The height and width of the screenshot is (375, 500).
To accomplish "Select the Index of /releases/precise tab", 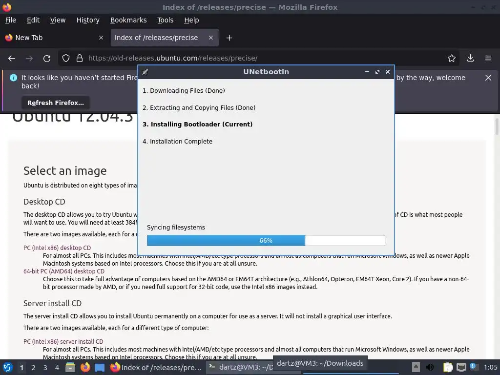I will (x=165, y=38).
